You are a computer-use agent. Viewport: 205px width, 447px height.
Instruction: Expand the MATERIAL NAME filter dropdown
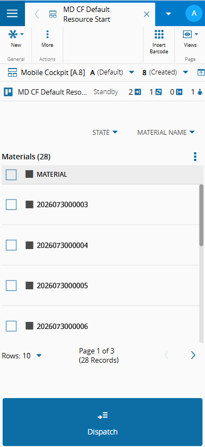(x=166, y=132)
